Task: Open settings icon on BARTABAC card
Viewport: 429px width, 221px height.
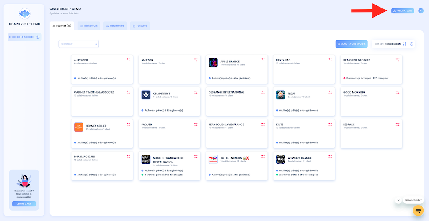Action: point(330,60)
